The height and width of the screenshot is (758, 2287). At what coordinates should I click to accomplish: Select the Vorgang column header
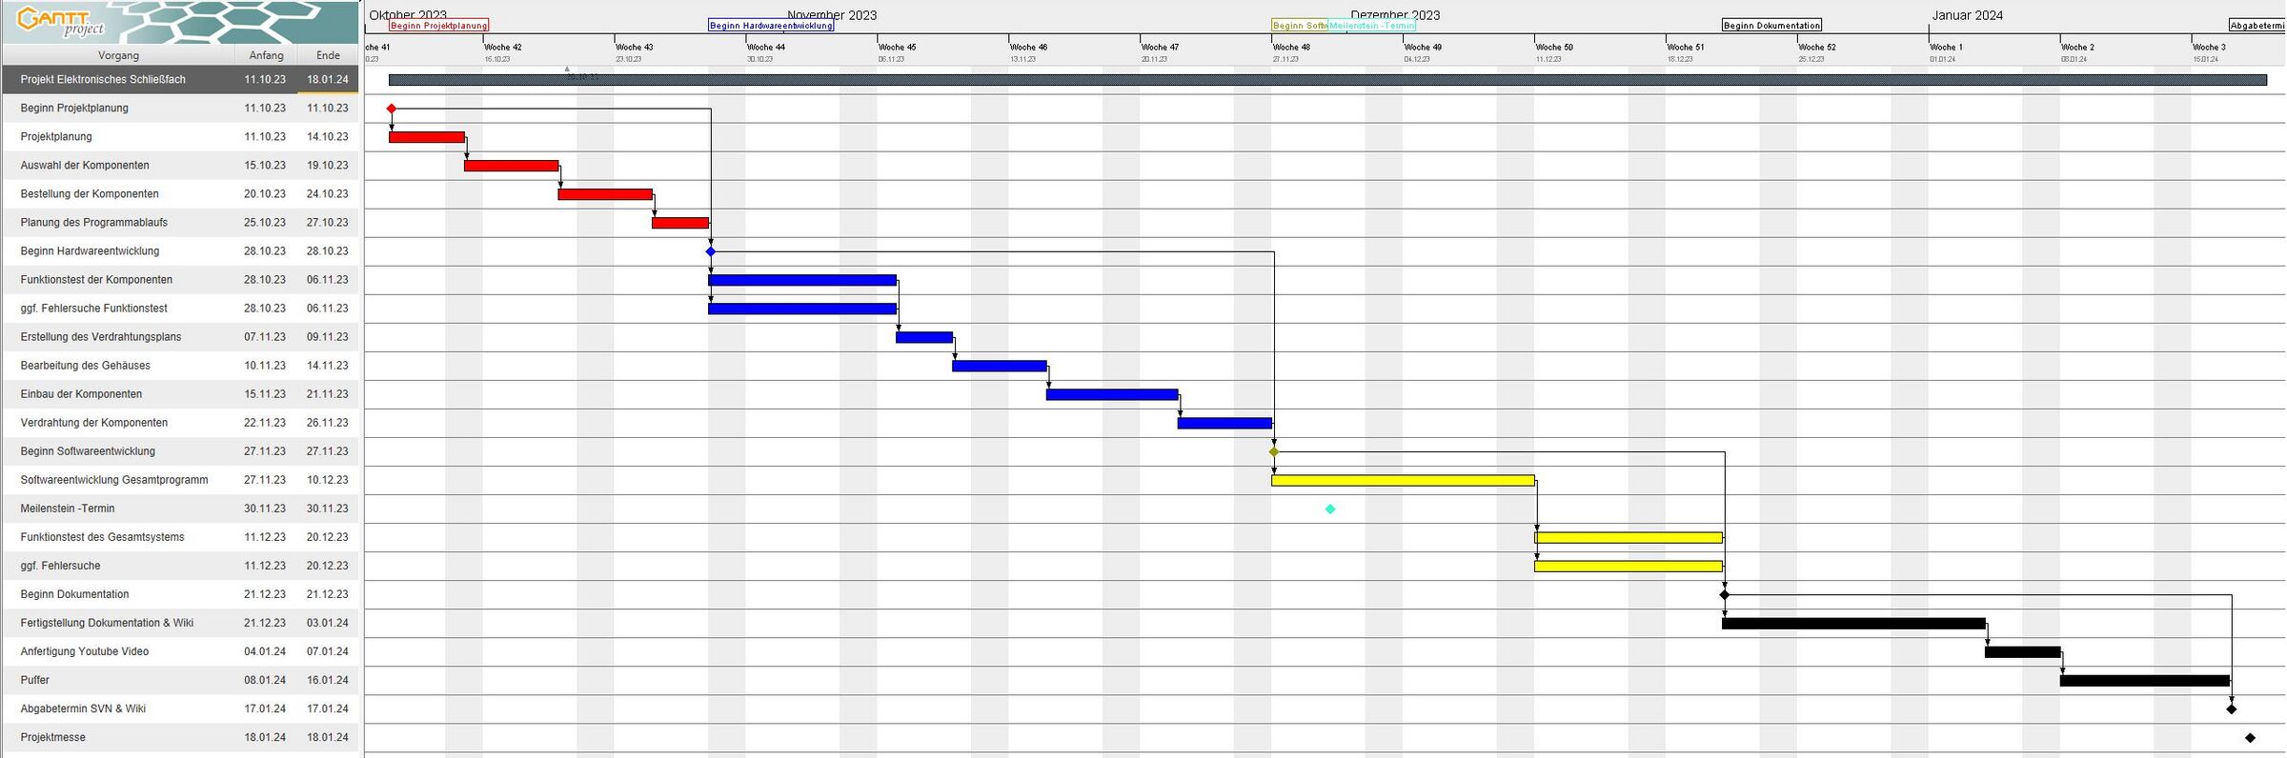[118, 55]
